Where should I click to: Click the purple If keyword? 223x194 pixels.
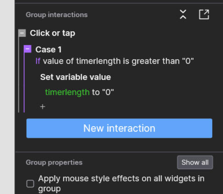(x=38, y=61)
